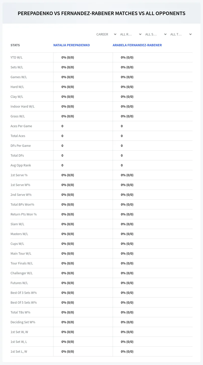Select the Clay W/L row label
This screenshot has width=203, height=365.
tap(17, 97)
